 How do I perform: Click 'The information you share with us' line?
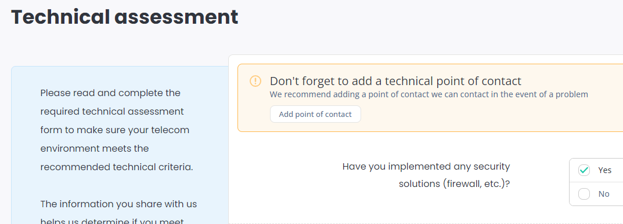click(119, 204)
